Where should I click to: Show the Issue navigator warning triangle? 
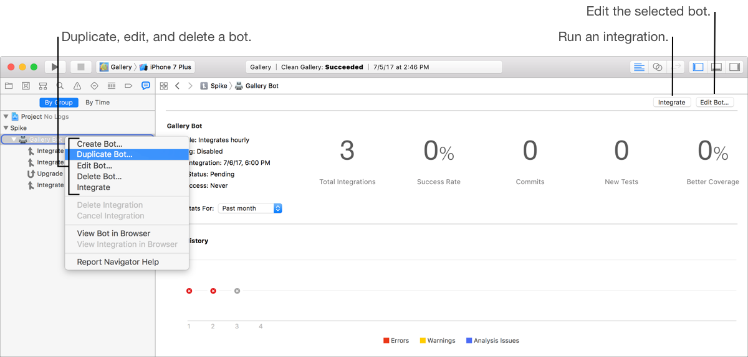77,86
